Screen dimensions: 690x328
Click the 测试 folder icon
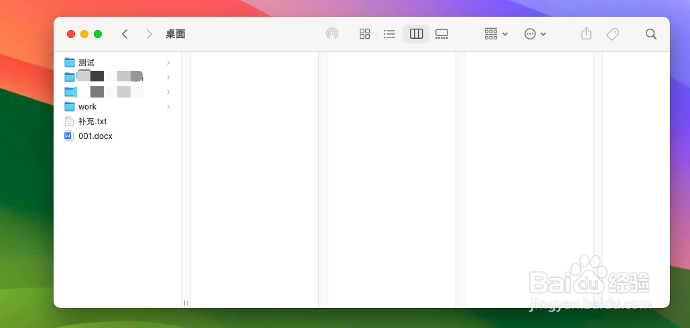[x=70, y=62]
